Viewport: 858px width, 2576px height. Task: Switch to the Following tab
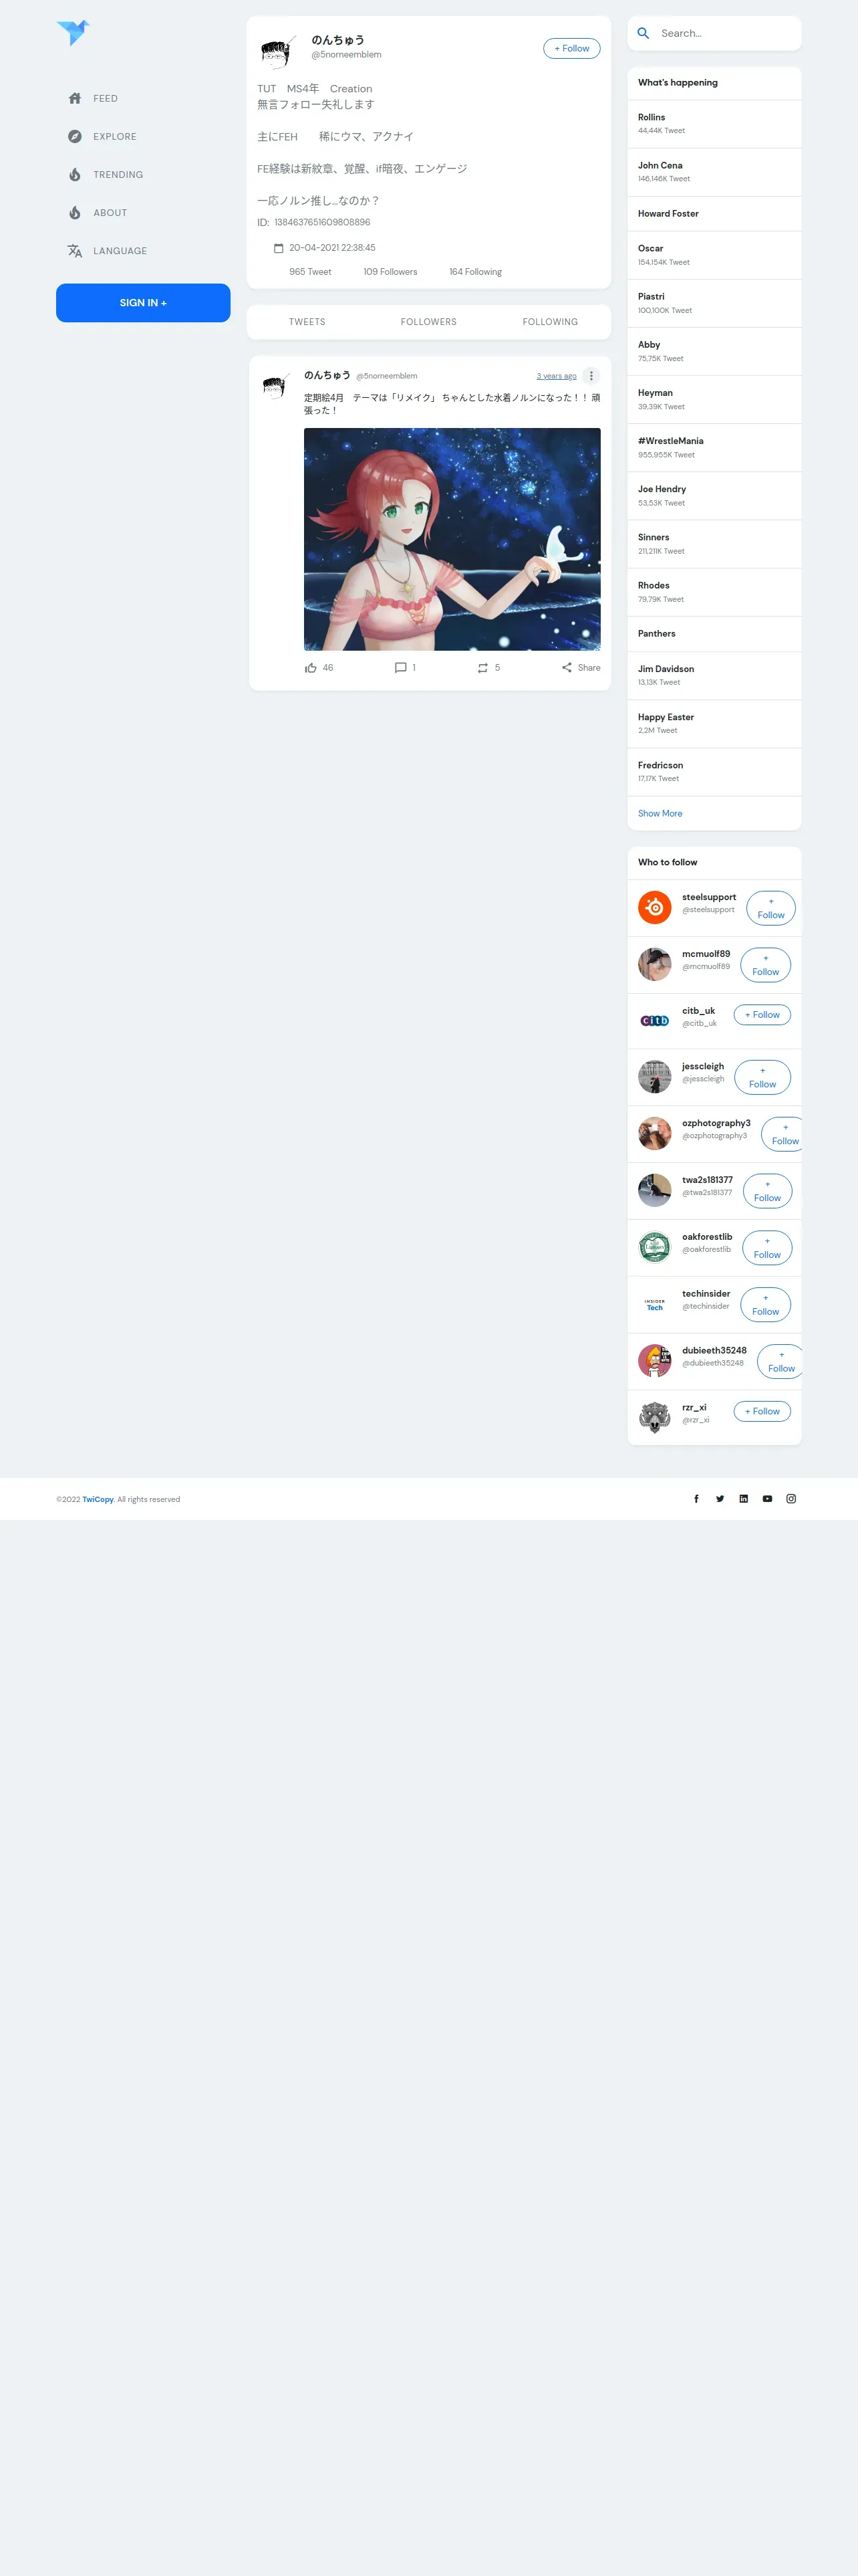551,322
